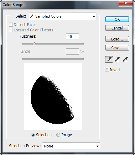Enable the Invert checkbox
This screenshot has height=155, width=135.
coord(107,70)
